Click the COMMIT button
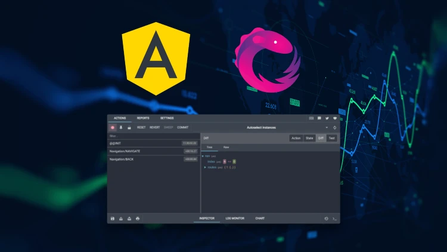Viewport: 447px width, 252px height. (x=183, y=127)
